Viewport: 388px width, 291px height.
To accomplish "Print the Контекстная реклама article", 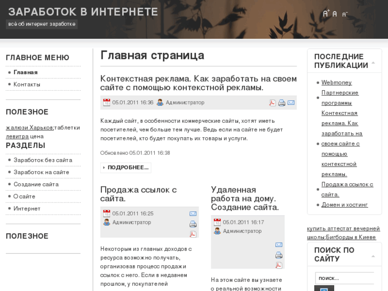I will click(x=282, y=103).
